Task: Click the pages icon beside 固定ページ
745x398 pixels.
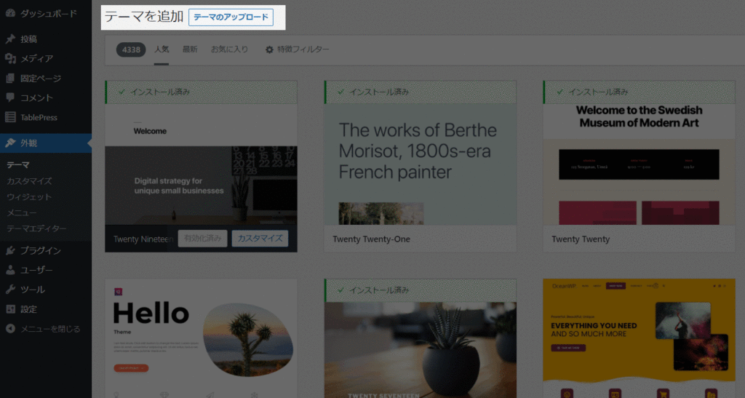Action: point(10,79)
